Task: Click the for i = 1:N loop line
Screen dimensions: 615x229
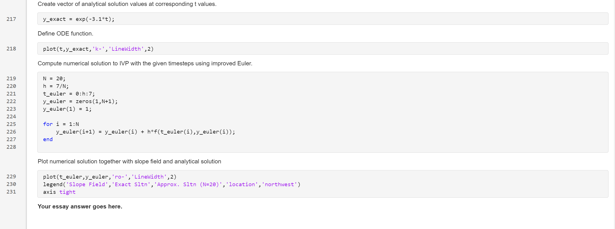Action: click(61, 124)
